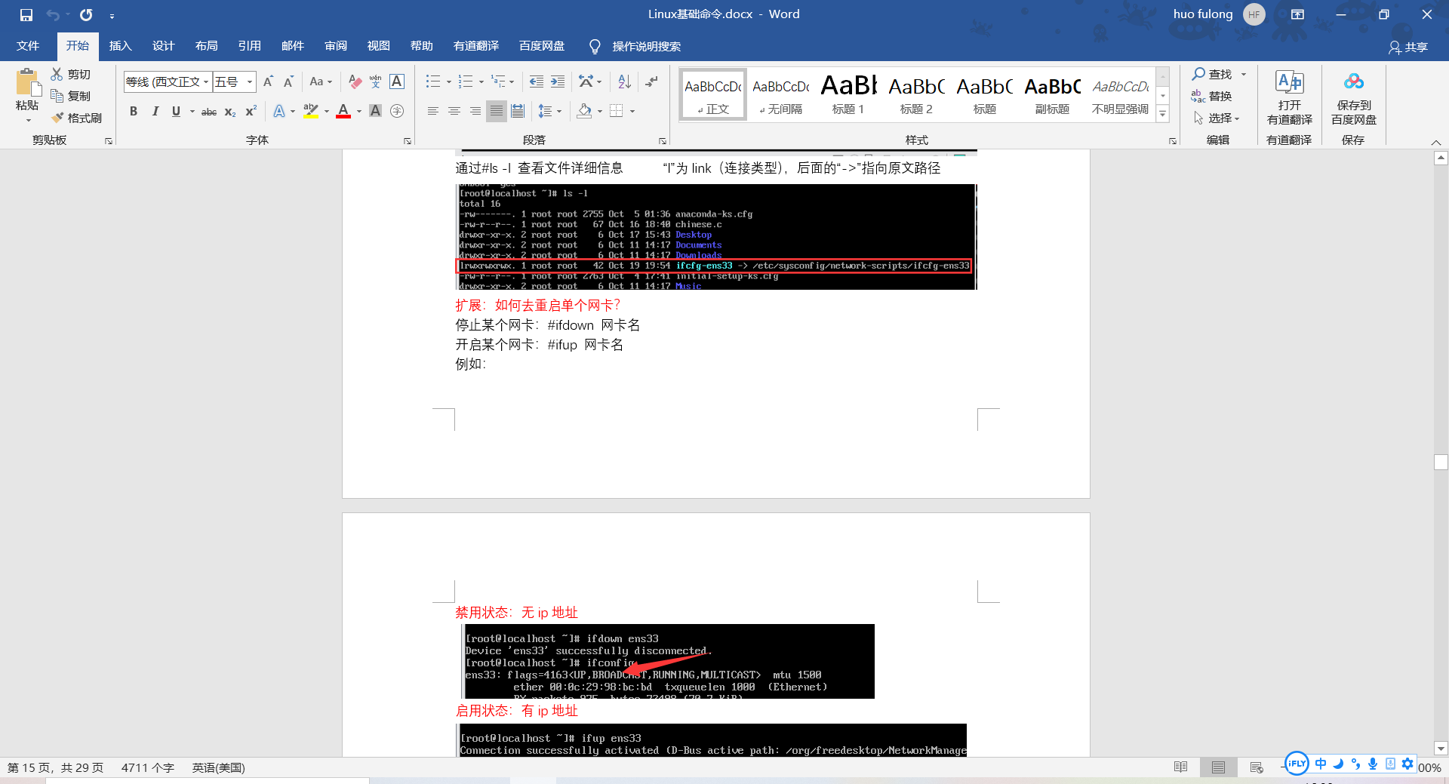Switch to the Design (设计) tab
This screenshot has width=1449, height=784.
click(163, 46)
